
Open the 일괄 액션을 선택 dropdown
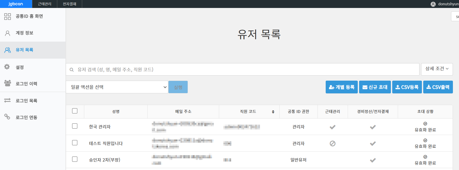coord(117,87)
